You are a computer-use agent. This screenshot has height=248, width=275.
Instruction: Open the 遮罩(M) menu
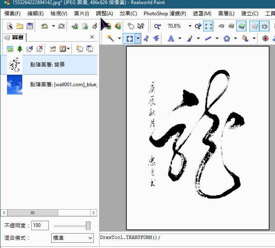point(202,14)
